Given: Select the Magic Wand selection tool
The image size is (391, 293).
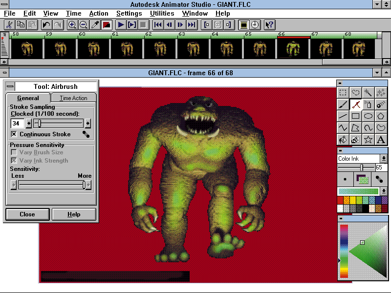Looking at the screenshot, I should click(x=369, y=92).
